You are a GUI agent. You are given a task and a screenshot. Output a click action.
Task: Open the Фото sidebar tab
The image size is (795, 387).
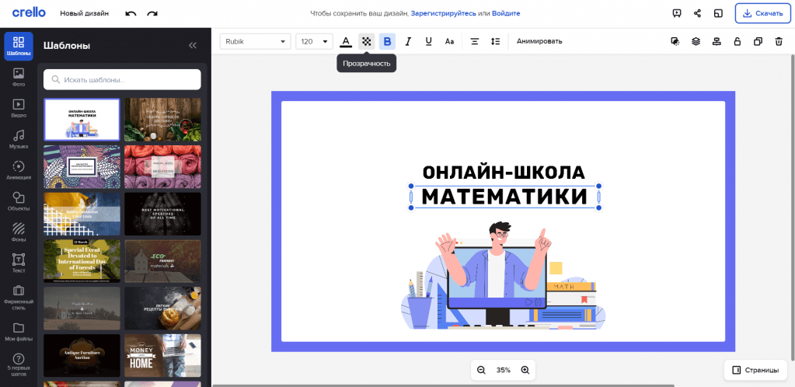(x=19, y=77)
